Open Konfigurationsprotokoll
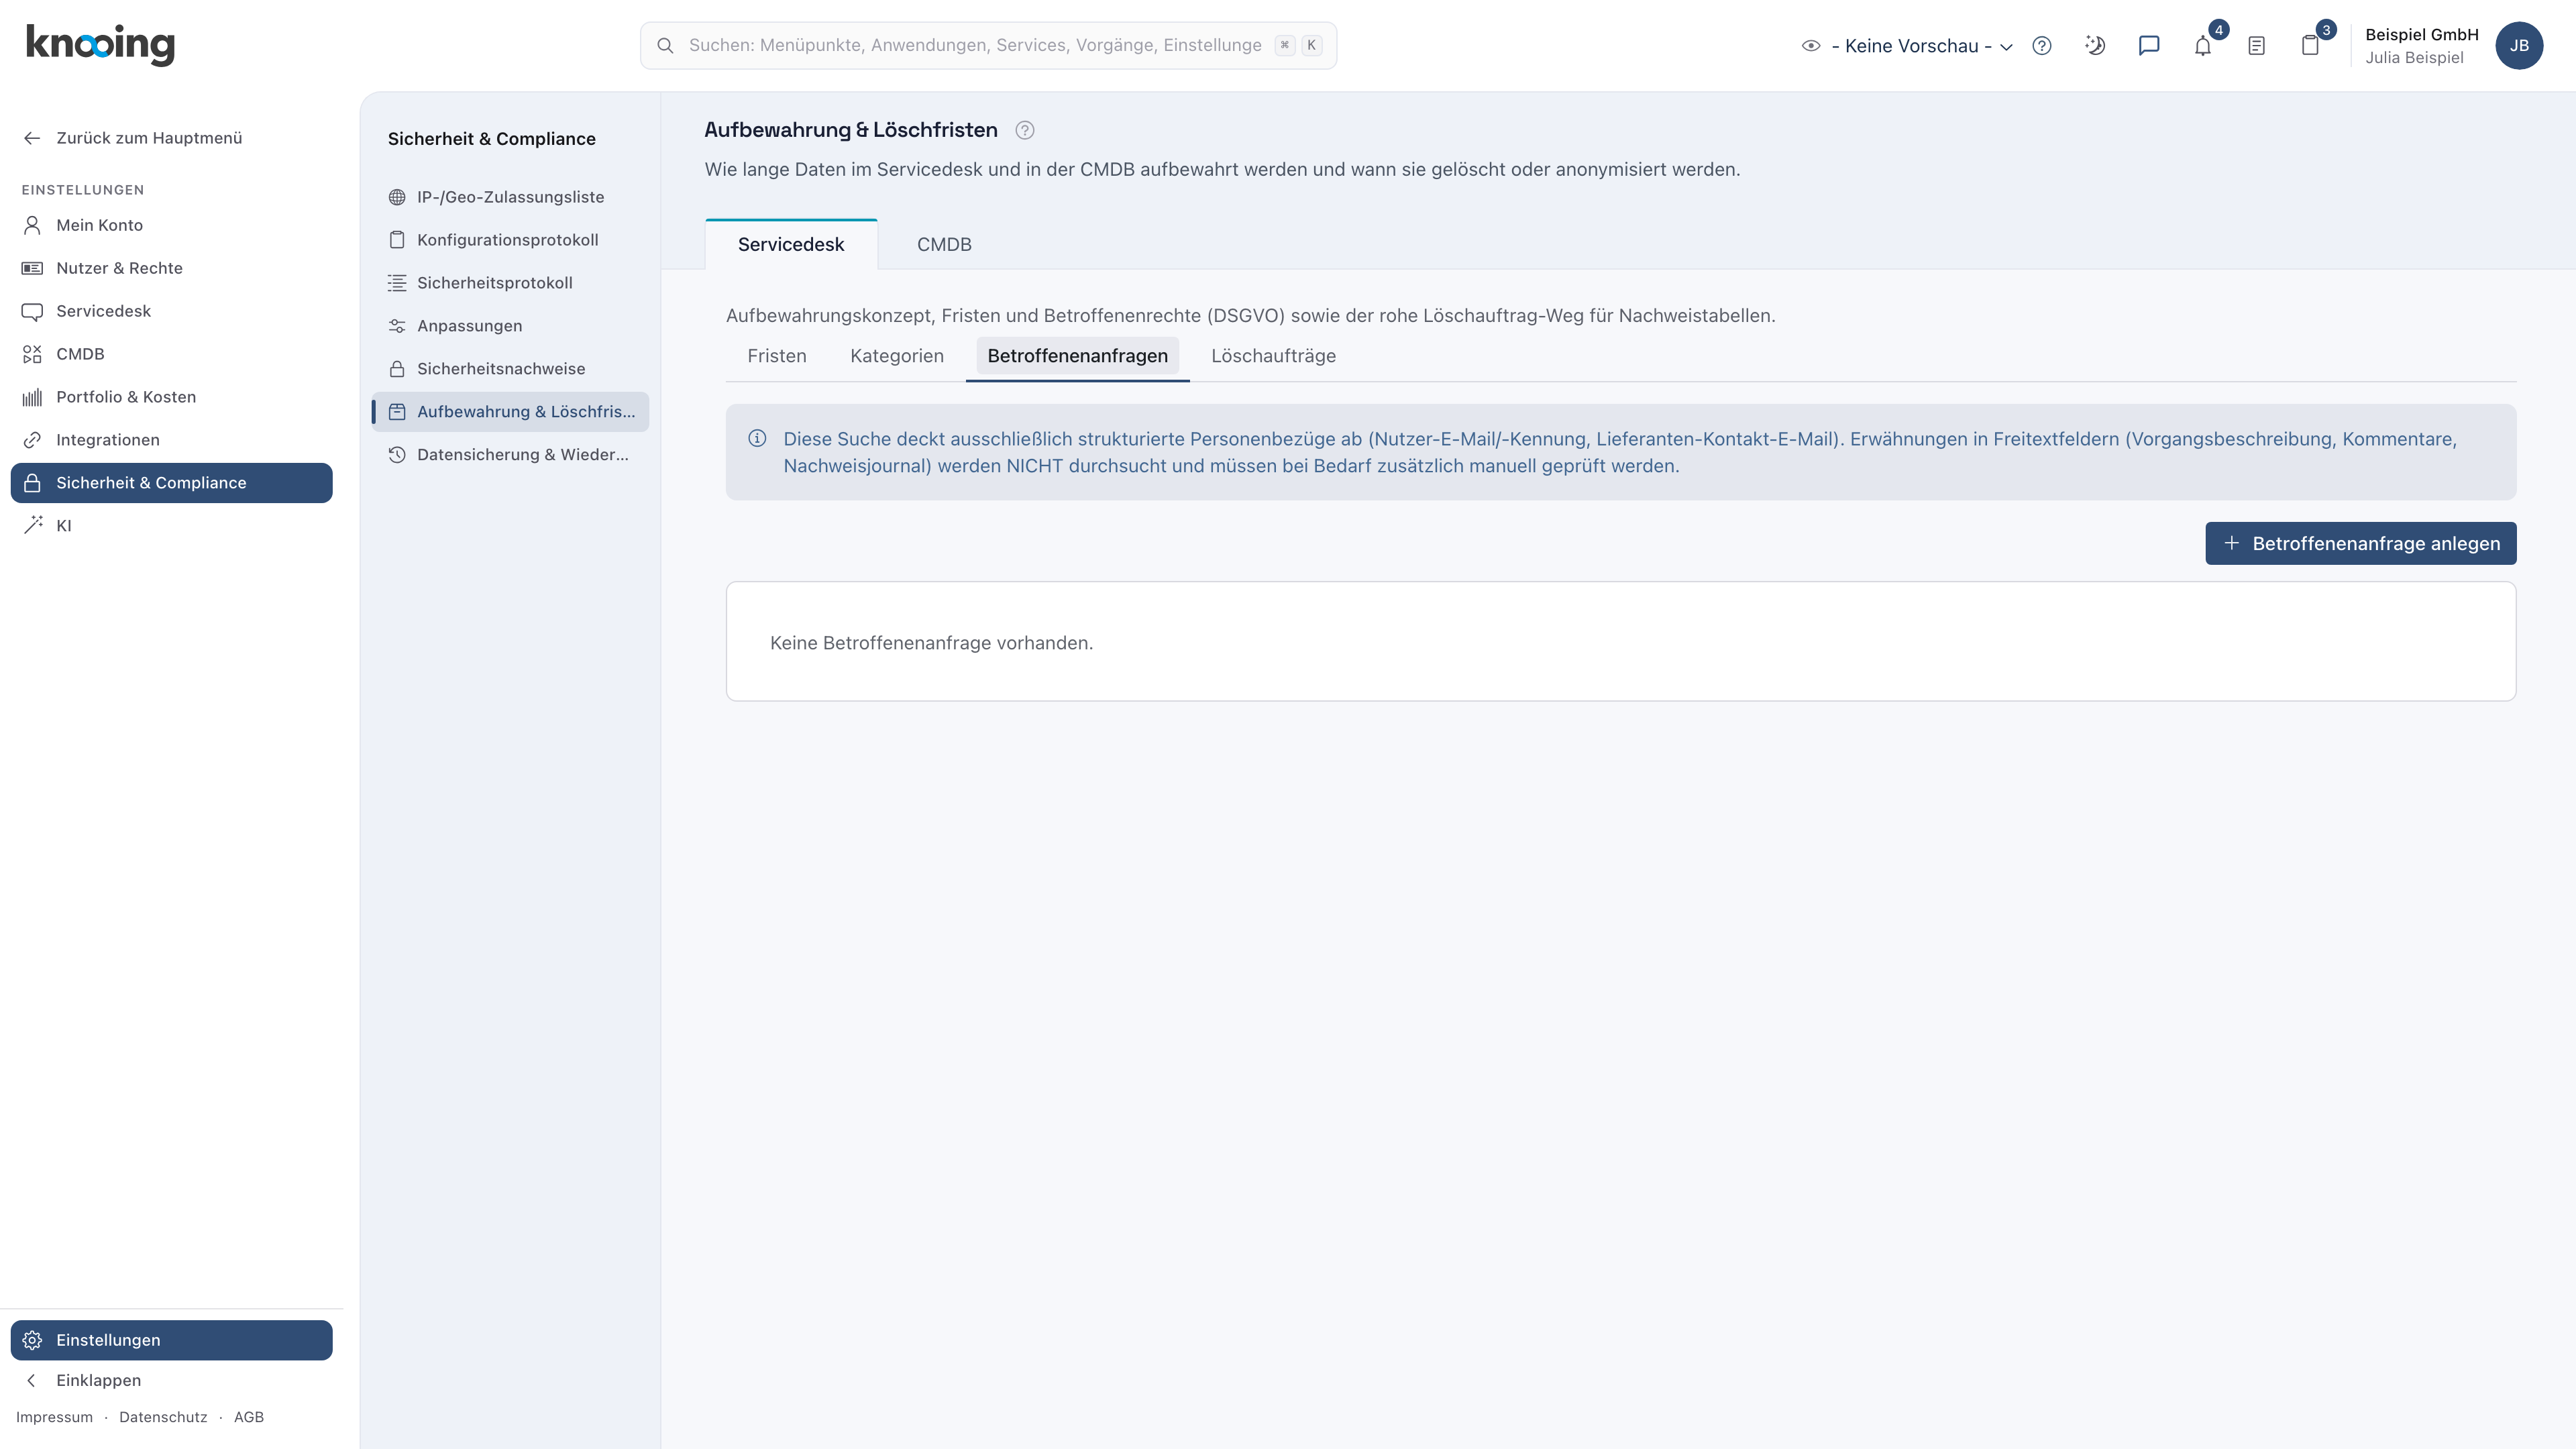Screen dimensions: 2576x1449 pos(510,240)
